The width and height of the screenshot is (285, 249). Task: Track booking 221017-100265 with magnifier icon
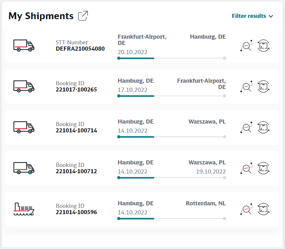(x=247, y=86)
